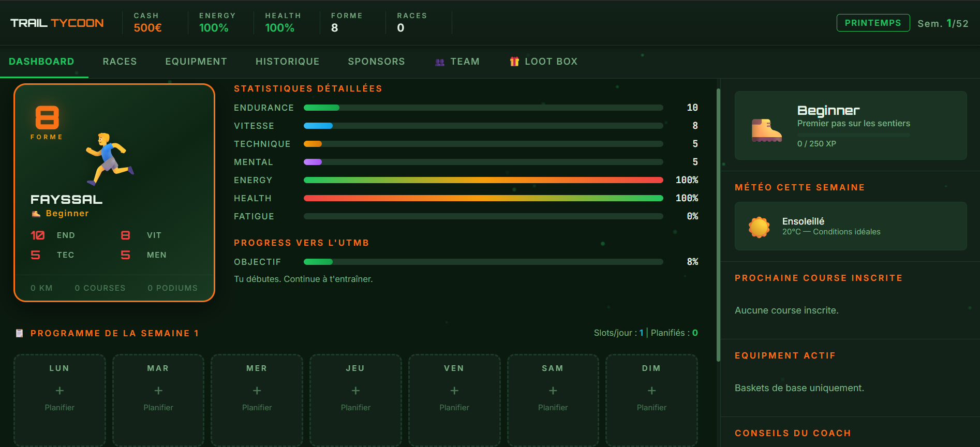The height and width of the screenshot is (447, 980).
Task: Click the Beginner XP progress bar
Action: [853, 135]
